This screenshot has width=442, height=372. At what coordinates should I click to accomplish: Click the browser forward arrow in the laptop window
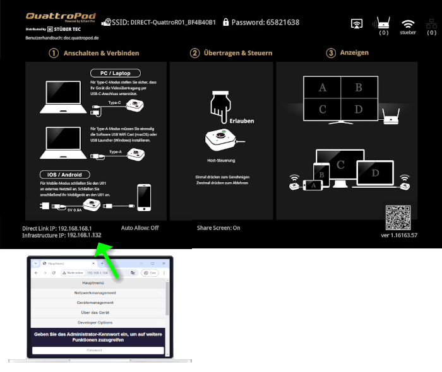click(45, 272)
